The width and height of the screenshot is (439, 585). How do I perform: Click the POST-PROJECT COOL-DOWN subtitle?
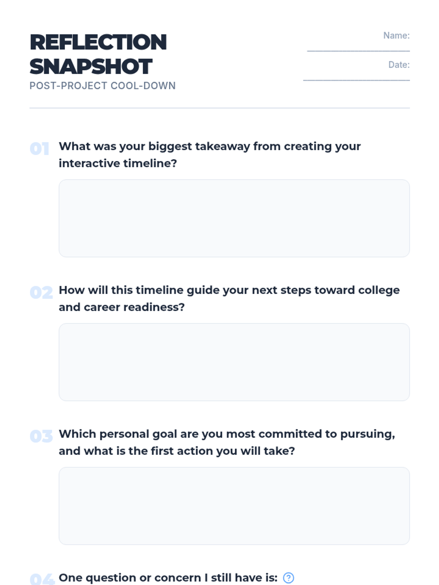(102, 86)
